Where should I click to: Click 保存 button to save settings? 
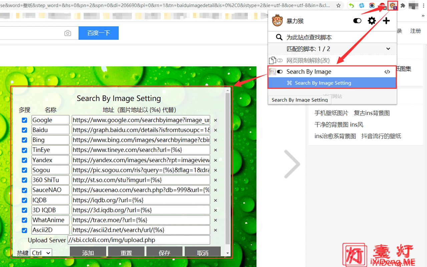(164, 252)
